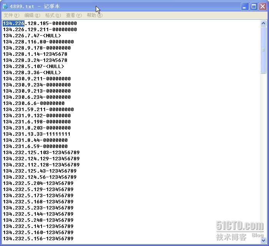Click line 134.232.5.160-123456789

(x=38, y=233)
